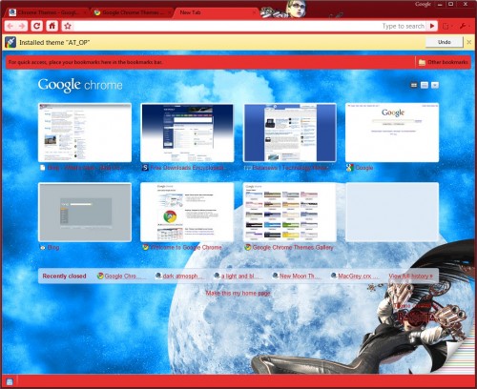This screenshot has width=477, height=389.
Task: Click the Bing link under gray thumbnail
Action: 53,247
